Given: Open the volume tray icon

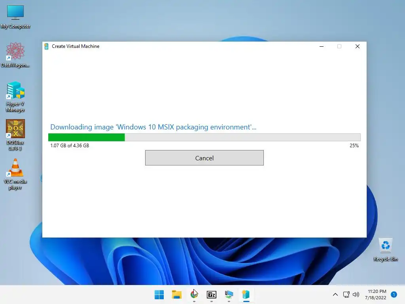Looking at the screenshot, I should tap(356, 294).
